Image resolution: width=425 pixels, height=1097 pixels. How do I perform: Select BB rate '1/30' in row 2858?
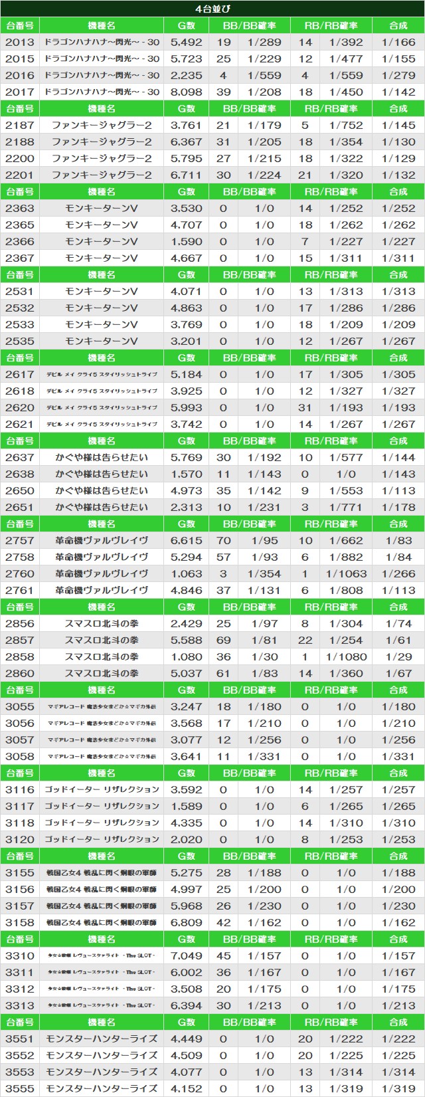[x=264, y=656]
